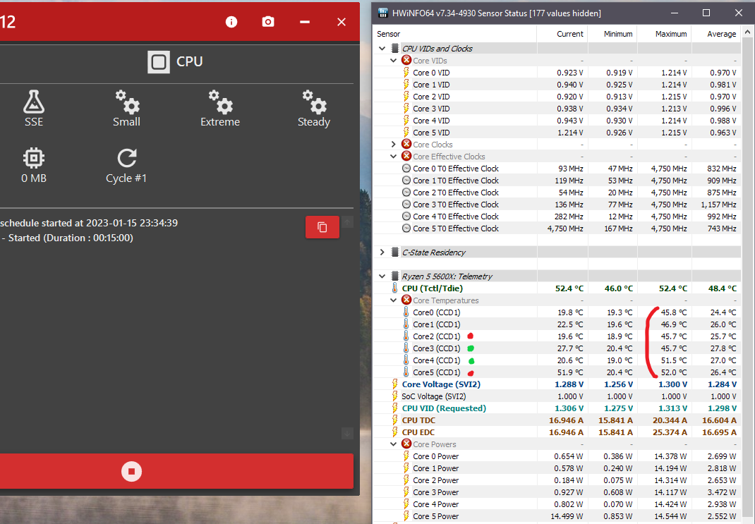
Task: Click the schedule started log line
Action: (89, 223)
